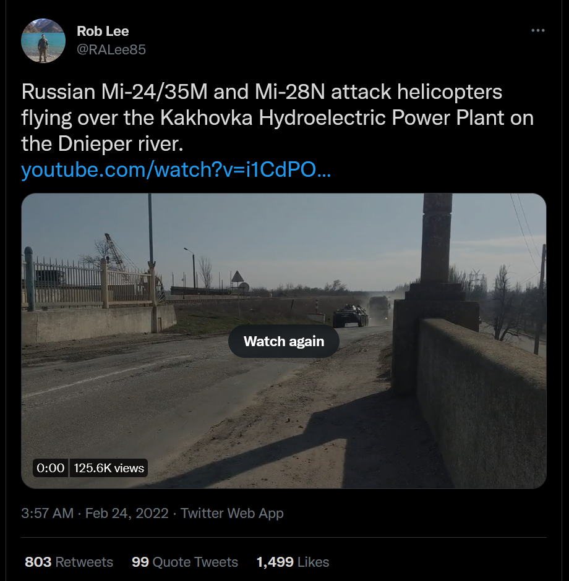View the 99 Quote Tweets list
The height and width of the screenshot is (581, 569).
pos(184,562)
